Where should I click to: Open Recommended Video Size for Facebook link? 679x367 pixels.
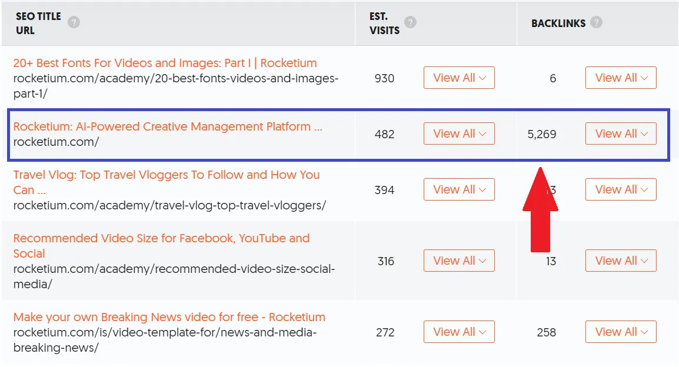(x=161, y=238)
